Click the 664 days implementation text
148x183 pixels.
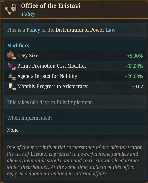[50, 103]
